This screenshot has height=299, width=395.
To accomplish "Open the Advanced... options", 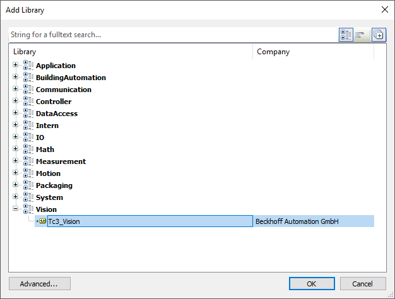I will tap(40, 284).
